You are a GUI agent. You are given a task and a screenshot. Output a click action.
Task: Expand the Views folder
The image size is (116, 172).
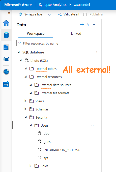25,101
